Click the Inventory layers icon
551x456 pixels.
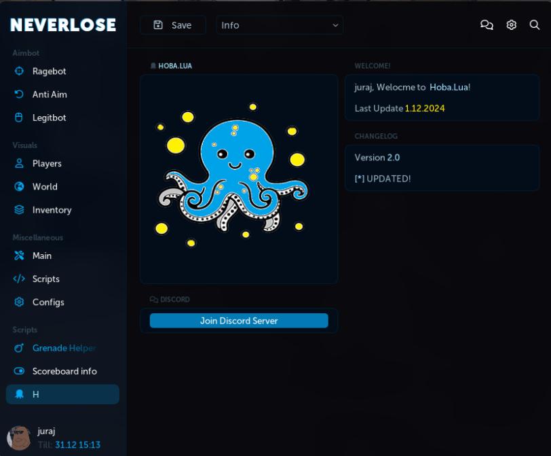19,210
